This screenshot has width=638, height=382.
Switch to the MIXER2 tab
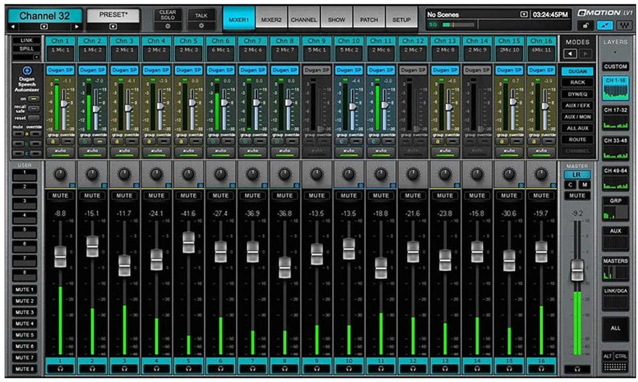271,20
